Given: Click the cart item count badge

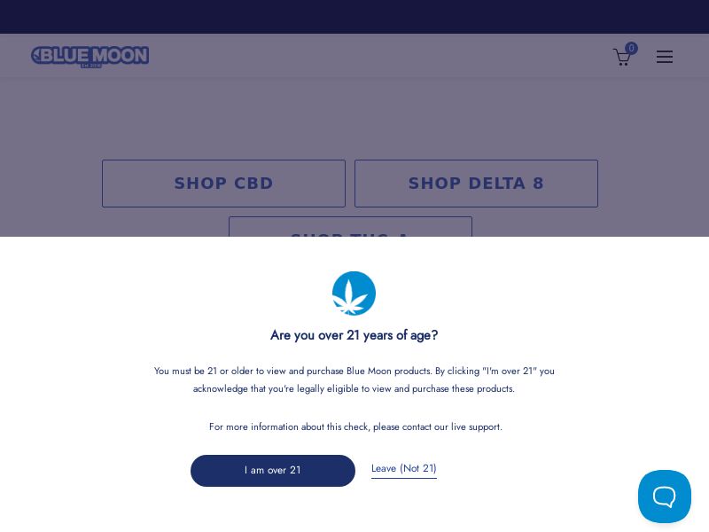Looking at the screenshot, I should (x=631, y=49).
